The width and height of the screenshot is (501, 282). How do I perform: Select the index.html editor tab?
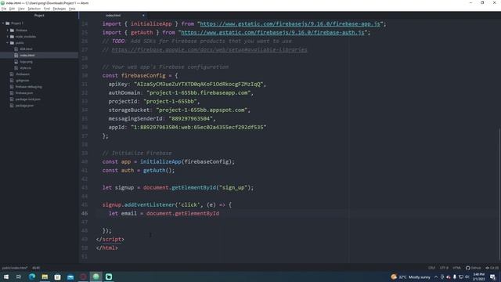114,16
